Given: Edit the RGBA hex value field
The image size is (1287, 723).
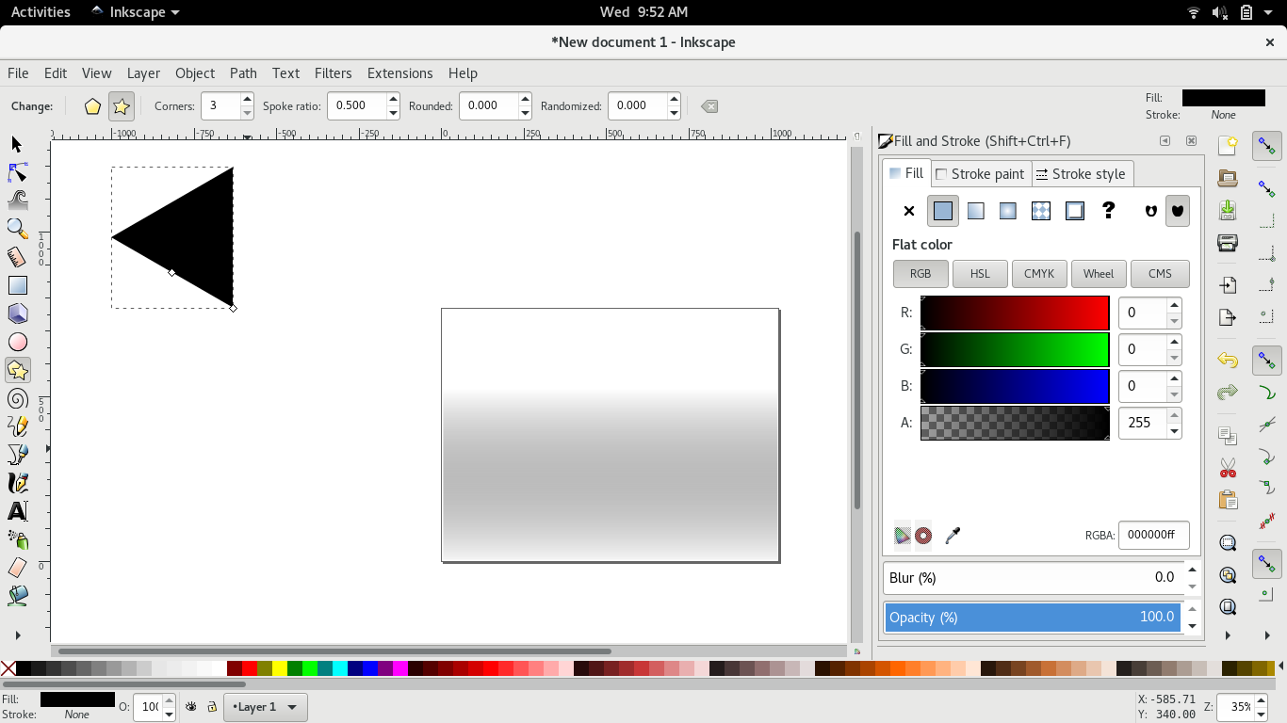Looking at the screenshot, I should click(1153, 535).
